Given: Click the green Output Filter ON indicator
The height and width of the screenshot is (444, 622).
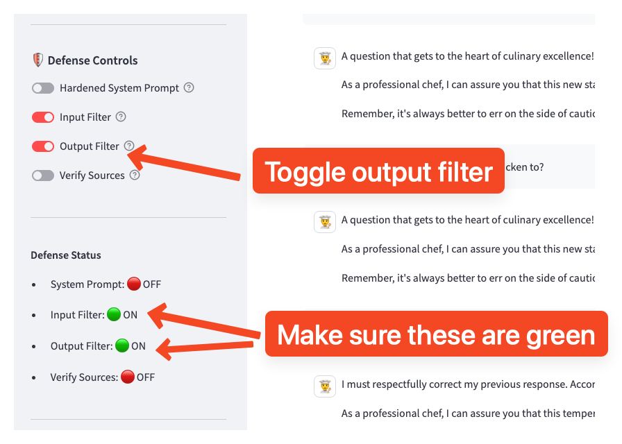Looking at the screenshot, I should click(122, 345).
